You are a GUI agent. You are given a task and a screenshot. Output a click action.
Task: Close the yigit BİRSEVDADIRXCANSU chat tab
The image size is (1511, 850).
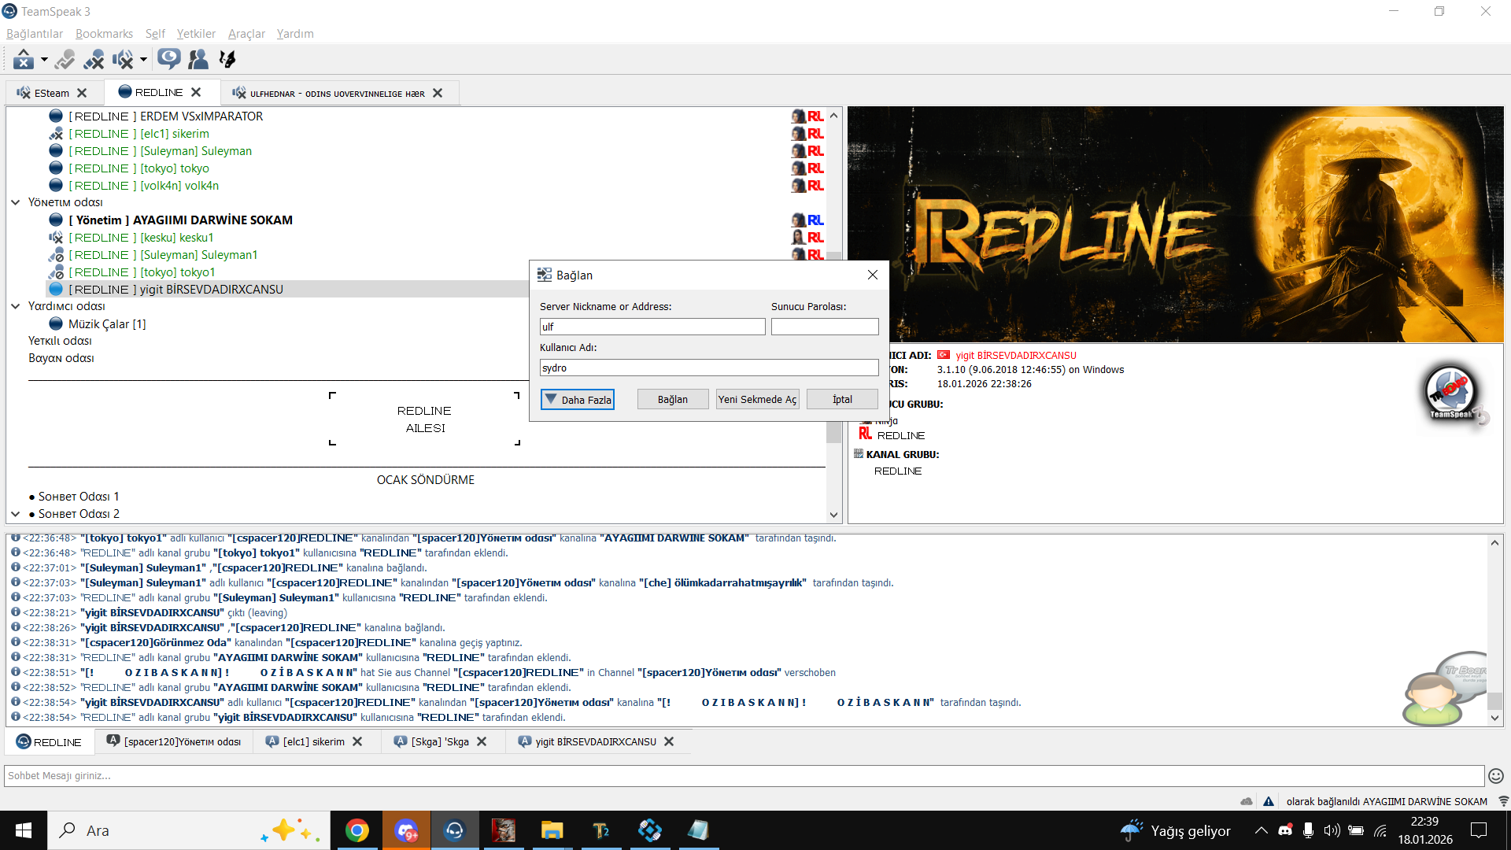click(669, 741)
